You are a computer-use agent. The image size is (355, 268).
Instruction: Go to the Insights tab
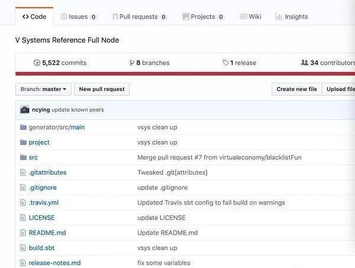coord(292,17)
